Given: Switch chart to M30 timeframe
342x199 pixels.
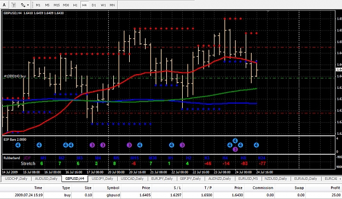Looking at the screenshot, I should pyautogui.click(x=66, y=5).
